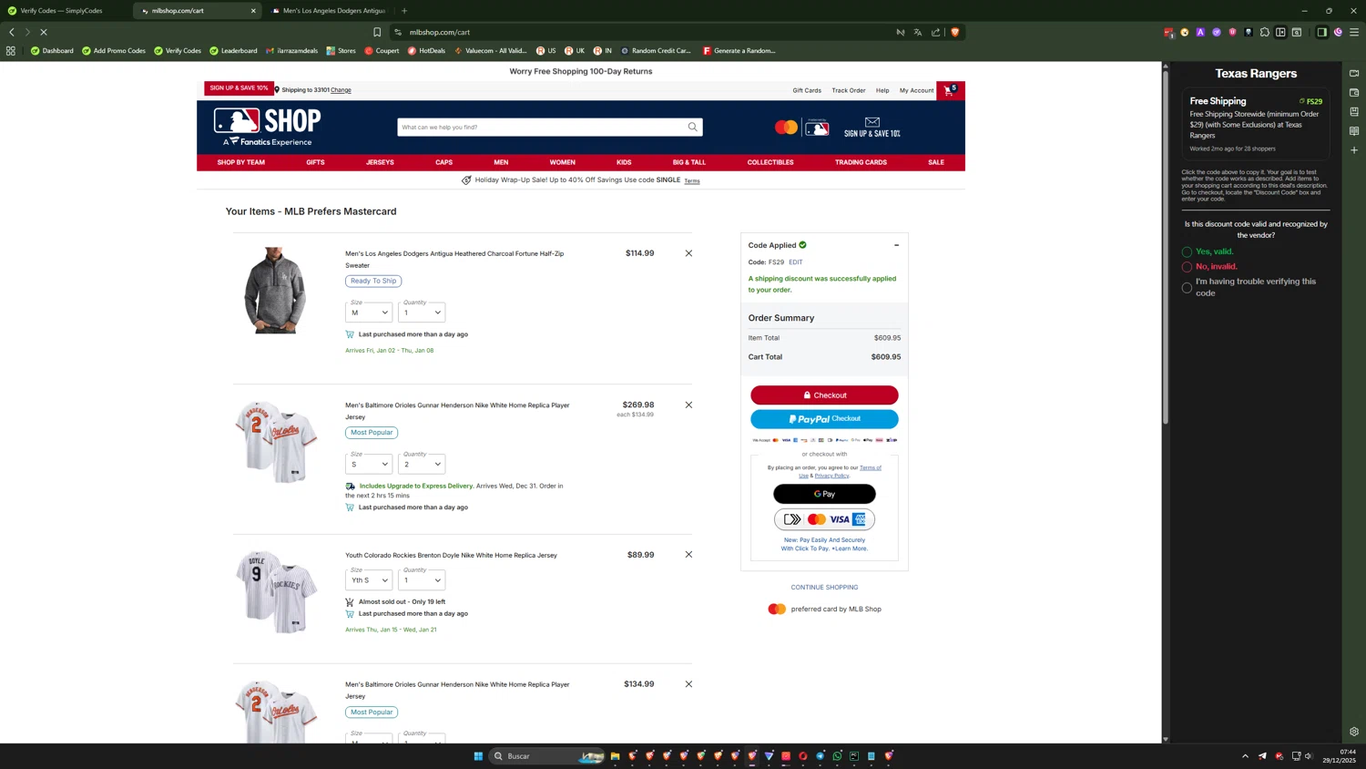Click the share page icon
This screenshot has height=769, width=1366.
point(935,32)
